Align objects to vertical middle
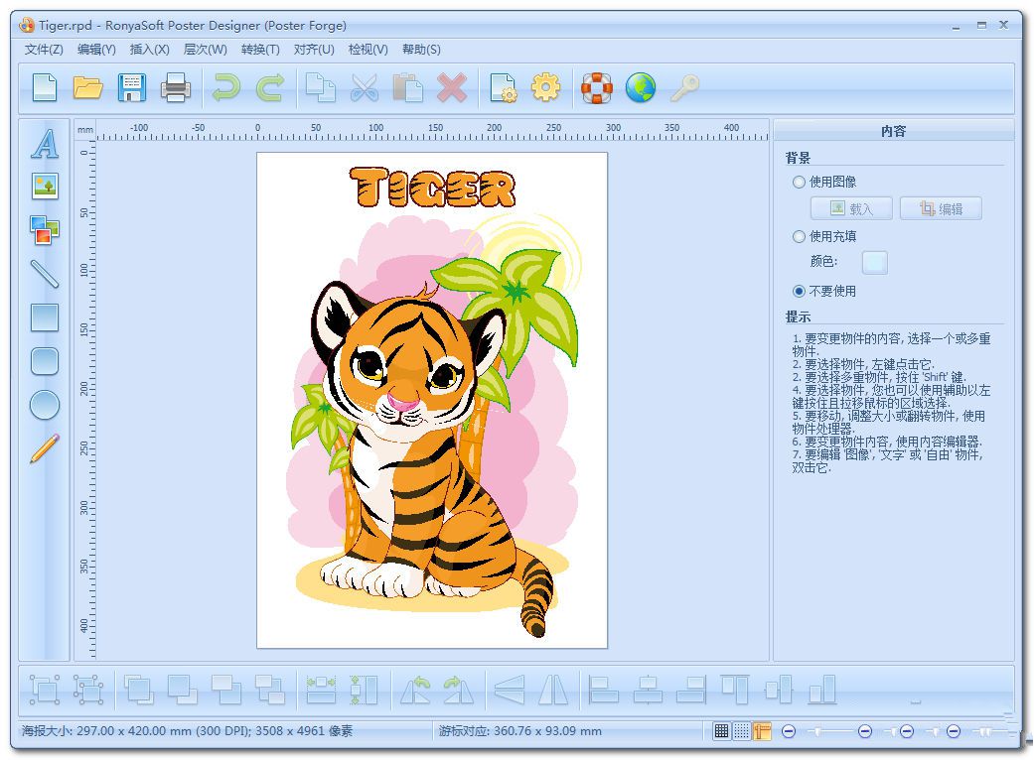Viewport: 1034px width, 760px height. [778, 690]
